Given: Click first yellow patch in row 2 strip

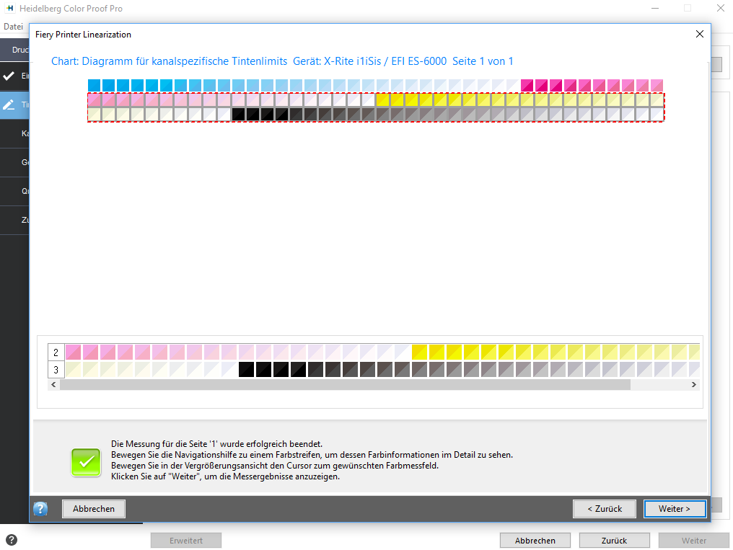Looking at the screenshot, I should click(419, 352).
